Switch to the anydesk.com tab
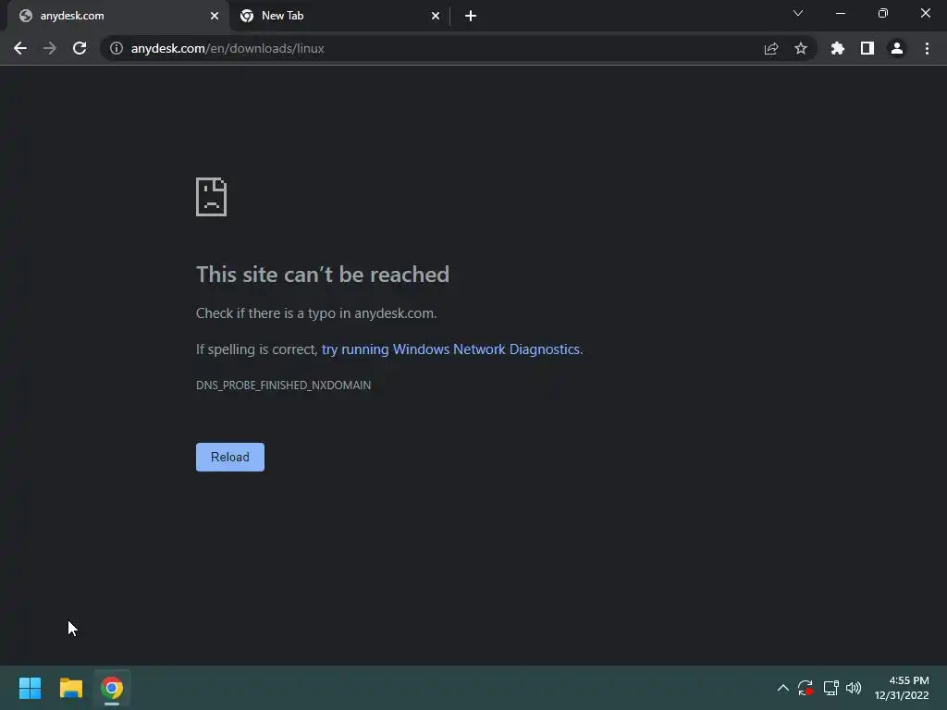The image size is (947, 710). 119,16
